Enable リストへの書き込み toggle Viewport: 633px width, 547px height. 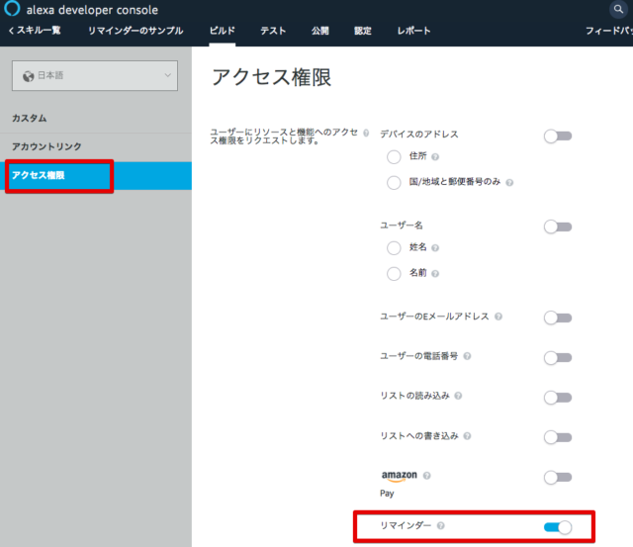pos(558,437)
